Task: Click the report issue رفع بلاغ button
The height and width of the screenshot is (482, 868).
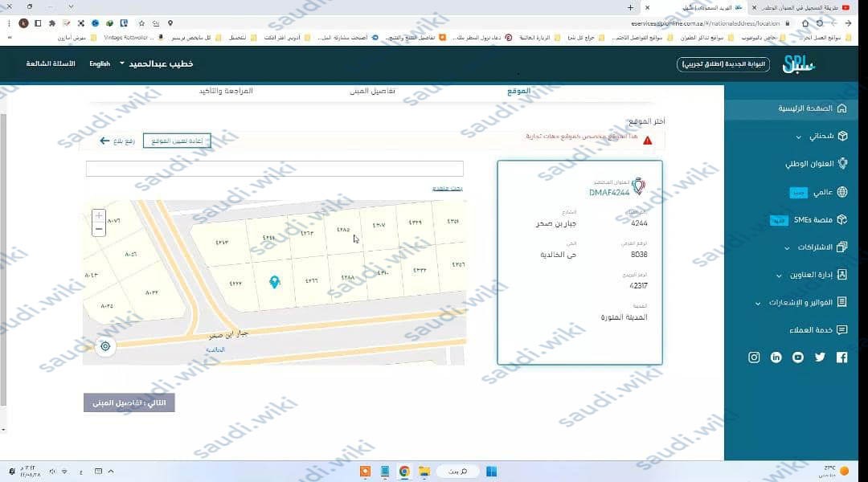Action: (124, 141)
